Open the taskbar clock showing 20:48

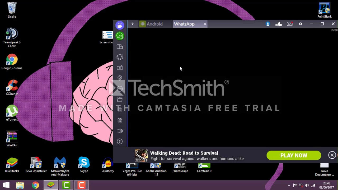327,185
